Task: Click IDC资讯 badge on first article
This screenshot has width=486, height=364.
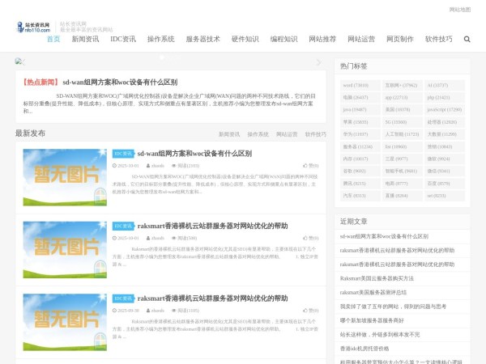Action: click(122, 154)
